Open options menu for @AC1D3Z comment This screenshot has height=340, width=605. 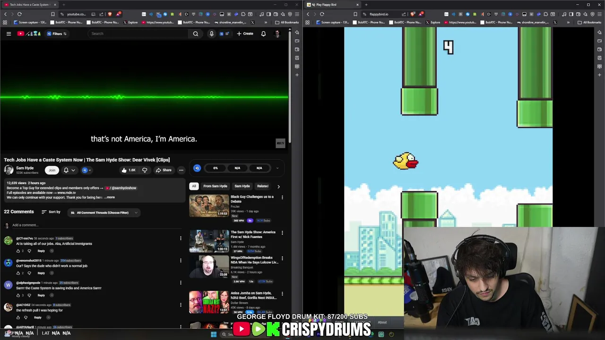(181, 305)
